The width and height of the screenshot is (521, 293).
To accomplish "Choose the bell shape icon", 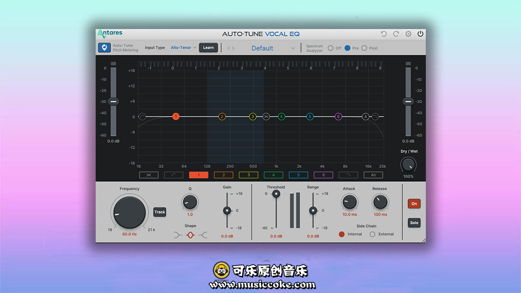I will point(190,235).
